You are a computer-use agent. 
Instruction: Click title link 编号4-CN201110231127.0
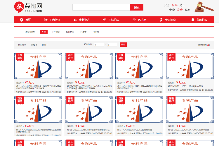pyautogui.click(x=185, y=86)
